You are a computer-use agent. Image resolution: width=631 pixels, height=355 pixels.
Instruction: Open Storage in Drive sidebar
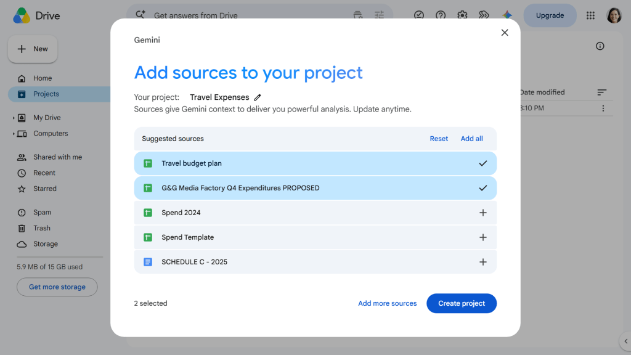[x=46, y=244]
